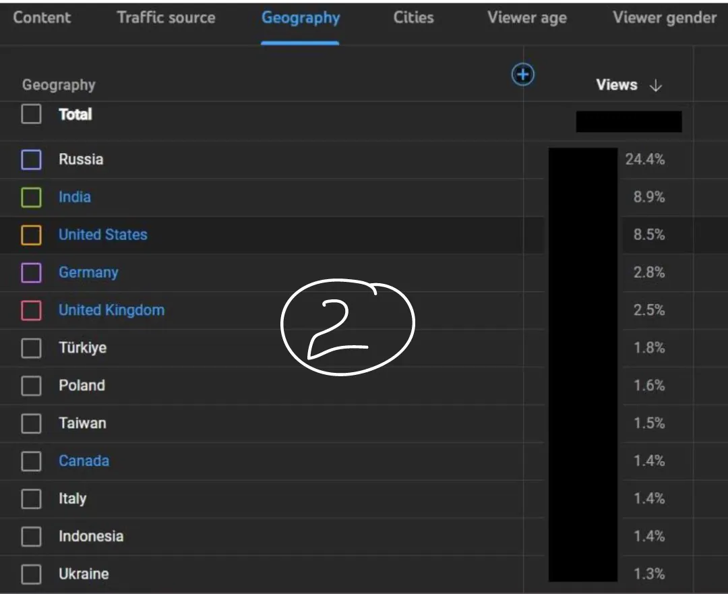Click the 1.6% Poland value
The height and width of the screenshot is (594, 728).
click(650, 386)
